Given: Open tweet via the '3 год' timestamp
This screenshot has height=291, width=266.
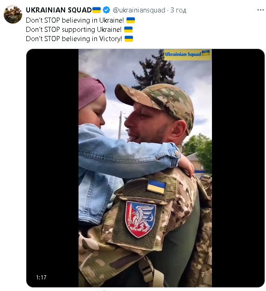Looking at the screenshot, I should pos(178,10).
